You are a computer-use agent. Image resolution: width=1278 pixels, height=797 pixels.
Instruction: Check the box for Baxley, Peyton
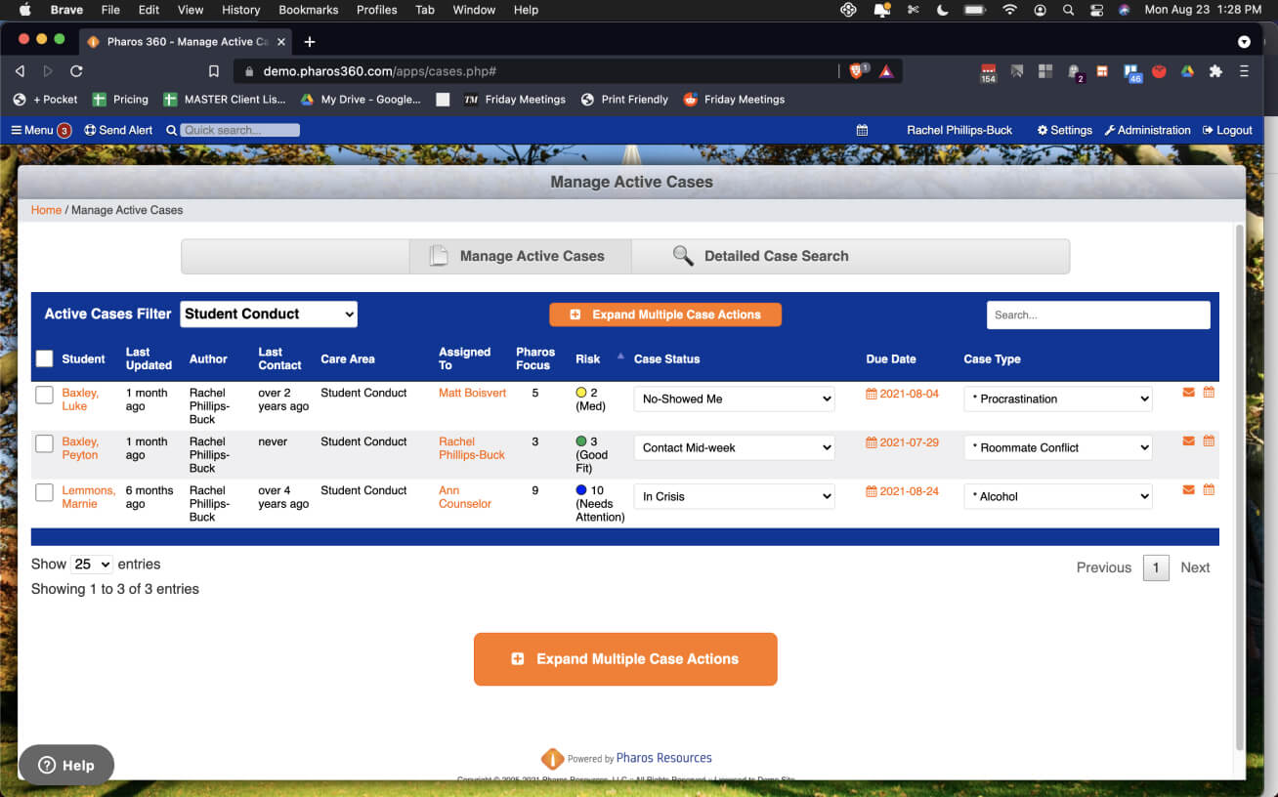[44, 443]
